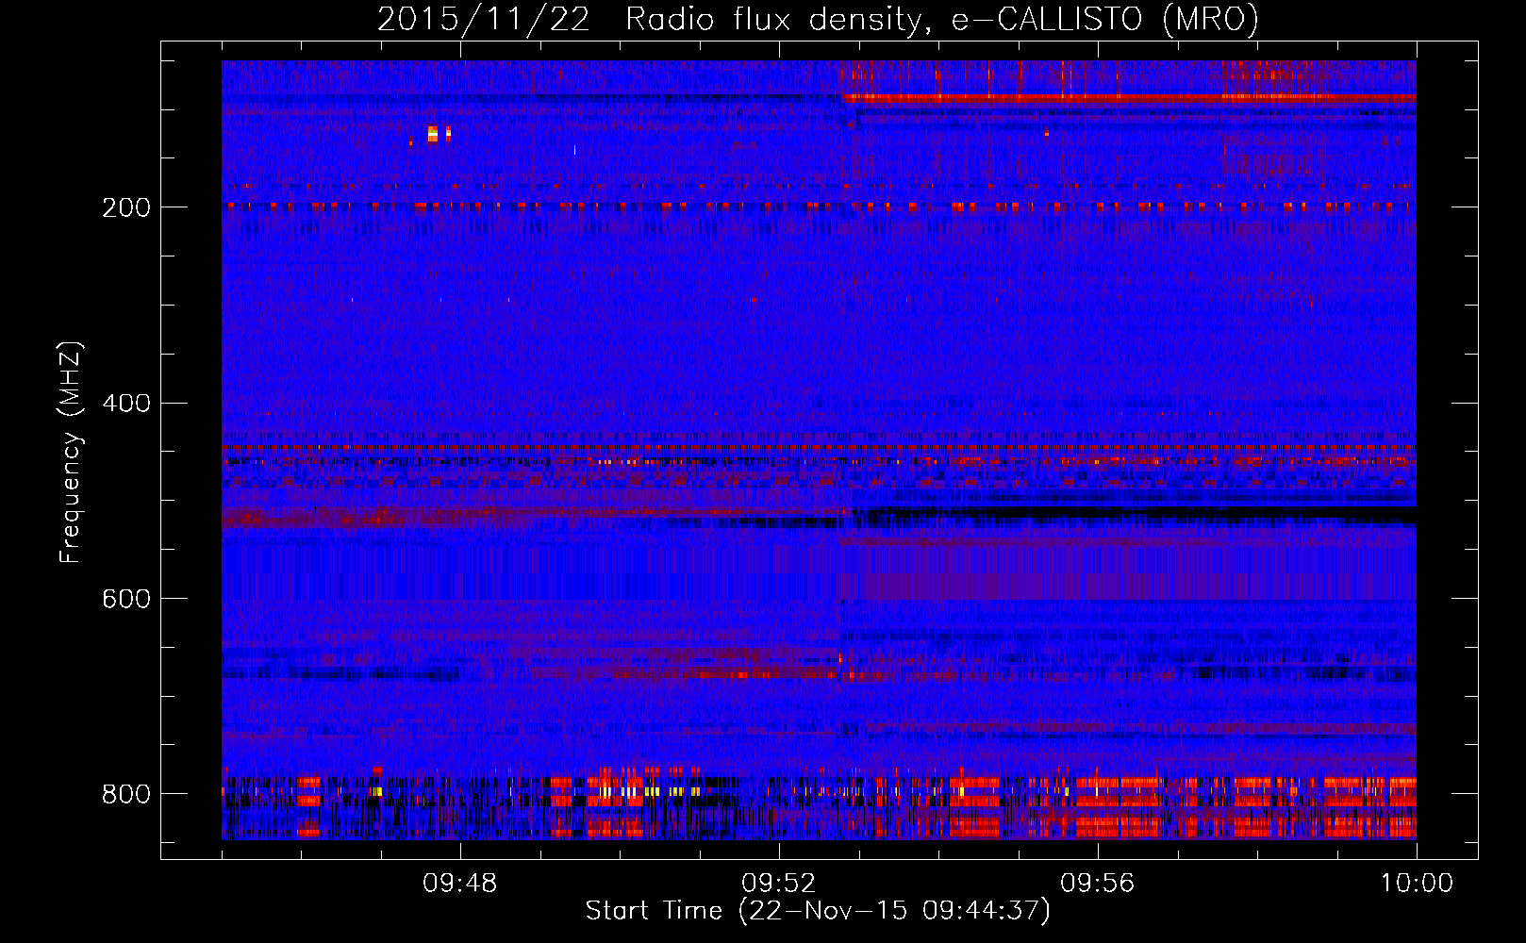Click the date '2015/11/22' in the title
Image resolution: width=1526 pixels, height=943 pixels.
pos(484,19)
